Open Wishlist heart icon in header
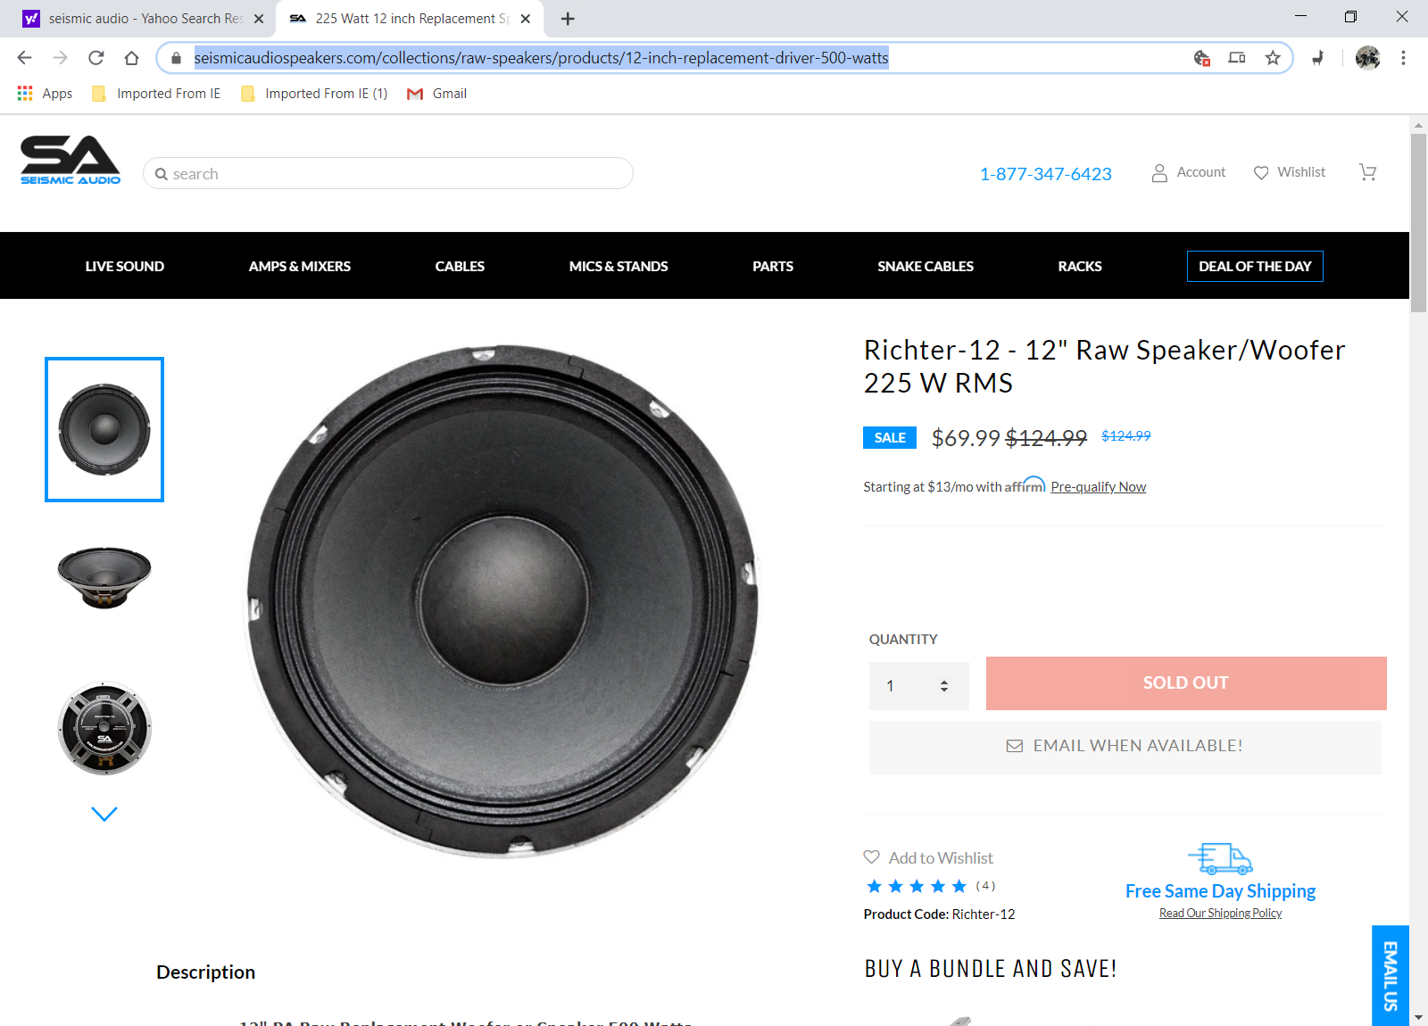 click(1261, 173)
